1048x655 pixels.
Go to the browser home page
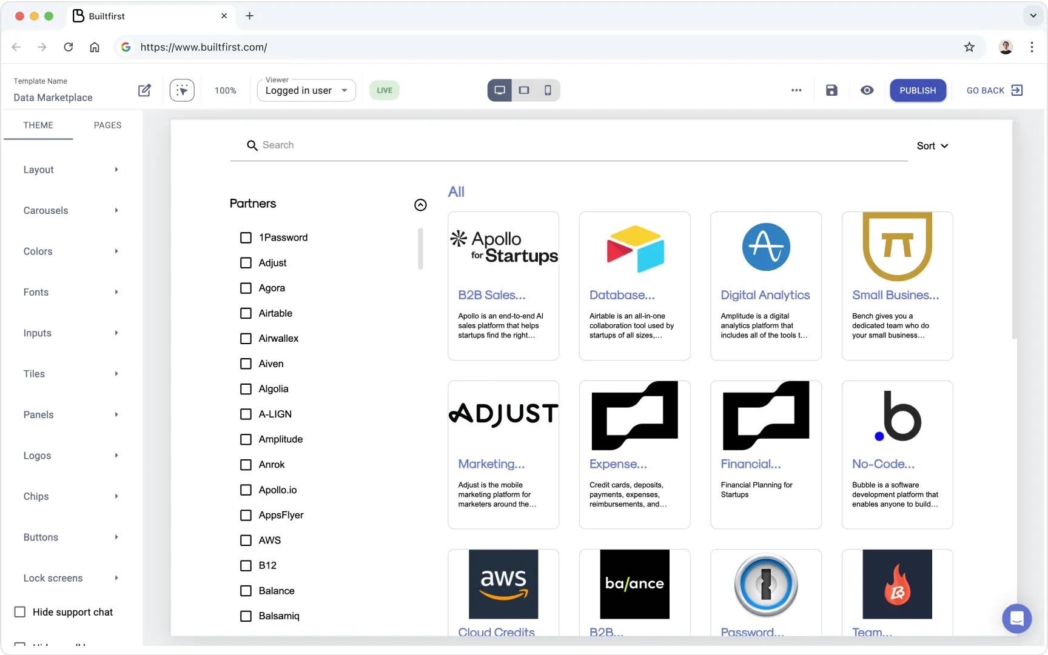(x=95, y=47)
